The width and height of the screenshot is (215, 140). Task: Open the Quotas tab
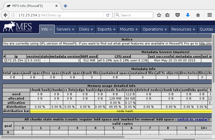point(206,29)
